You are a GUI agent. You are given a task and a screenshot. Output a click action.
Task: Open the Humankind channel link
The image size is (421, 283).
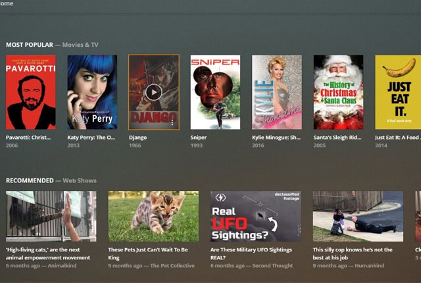(x=370, y=265)
